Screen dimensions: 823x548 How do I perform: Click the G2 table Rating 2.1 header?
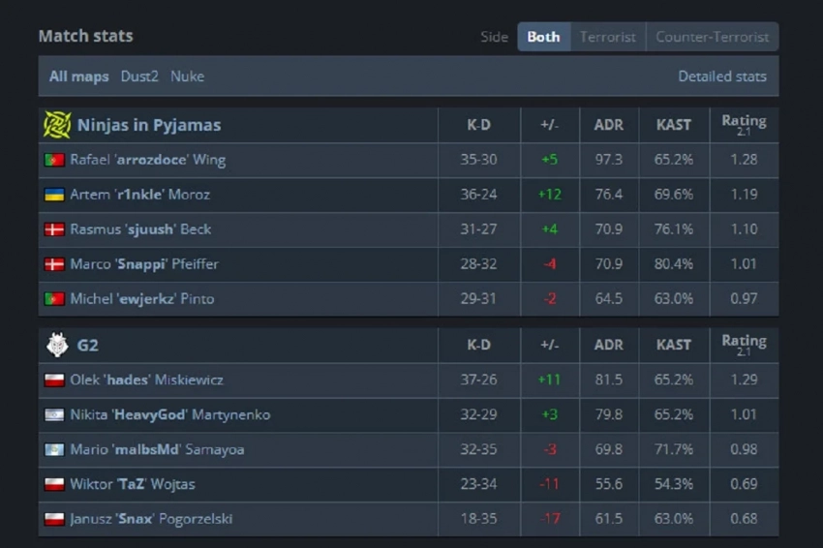point(744,345)
